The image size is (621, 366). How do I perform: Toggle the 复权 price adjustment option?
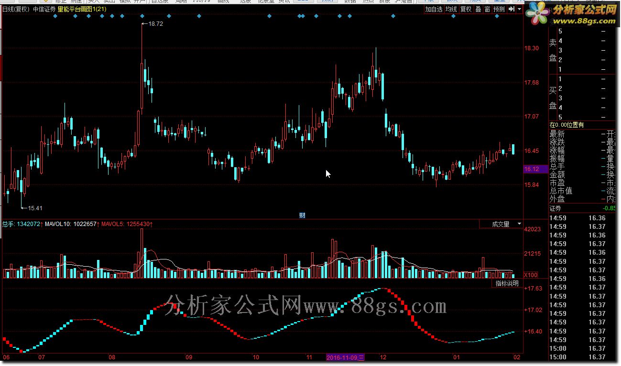click(x=466, y=9)
